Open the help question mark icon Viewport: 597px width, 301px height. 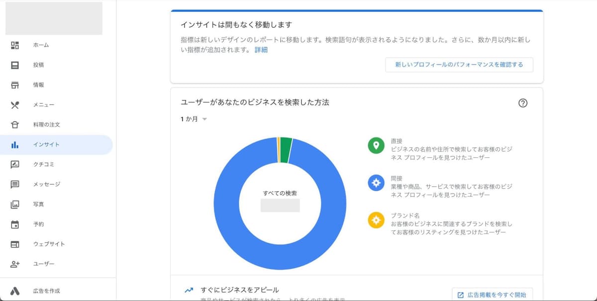(523, 103)
